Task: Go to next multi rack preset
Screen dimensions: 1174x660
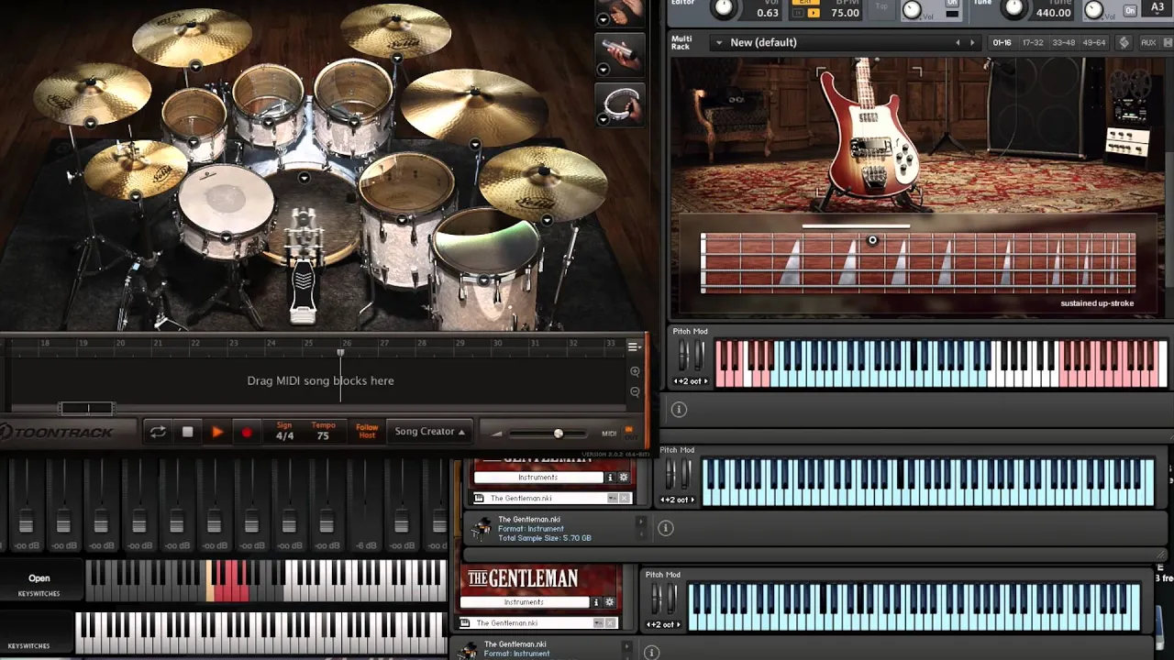Action: [972, 42]
